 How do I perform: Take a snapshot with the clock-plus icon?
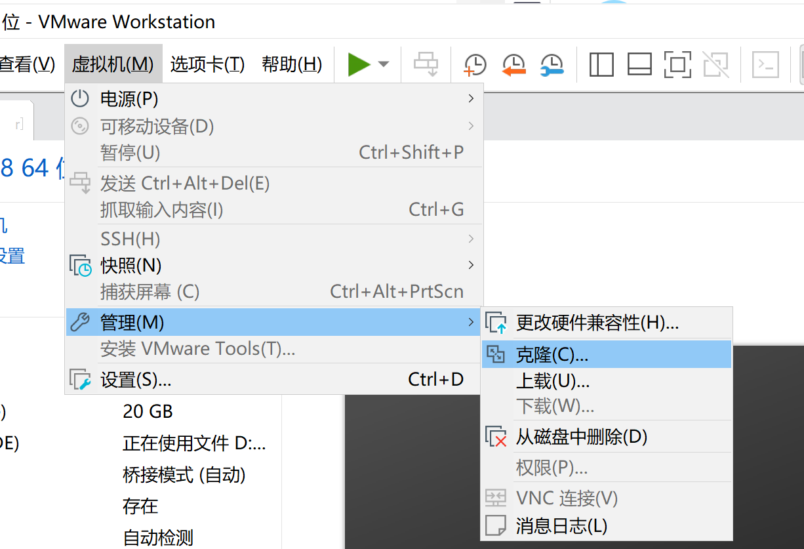475,64
